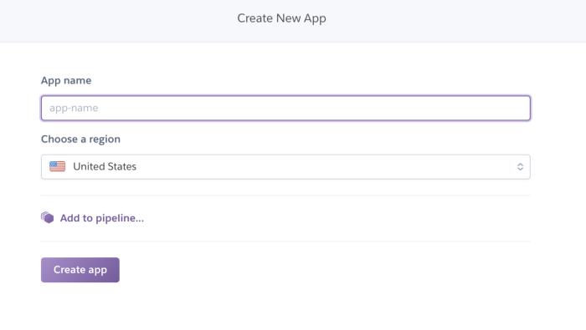This screenshot has height=330, width=586.
Task: Open the United States region dropdown
Action: [285, 167]
